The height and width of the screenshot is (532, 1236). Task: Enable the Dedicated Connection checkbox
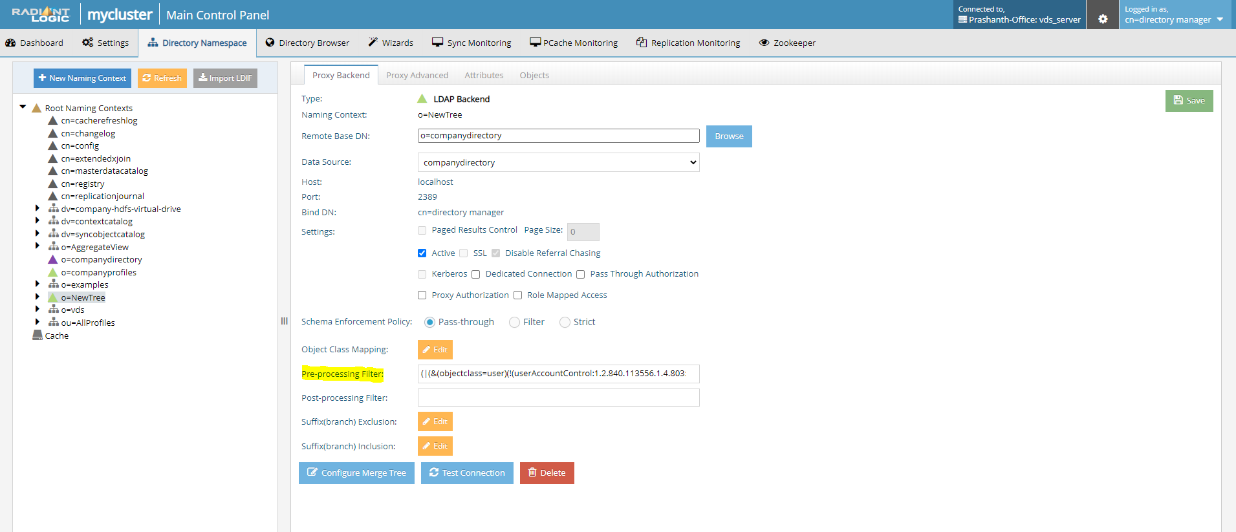(x=475, y=274)
